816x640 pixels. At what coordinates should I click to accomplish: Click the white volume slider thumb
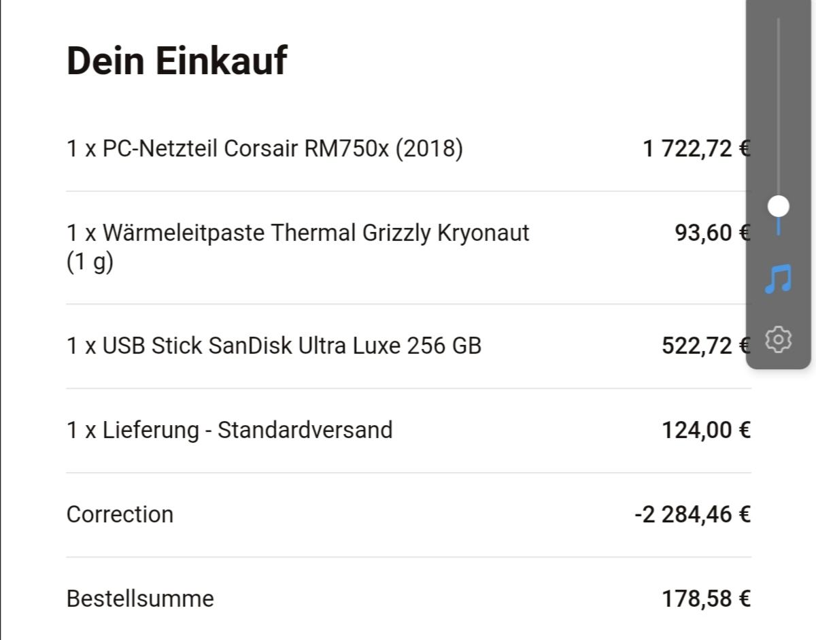tap(778, 205)
